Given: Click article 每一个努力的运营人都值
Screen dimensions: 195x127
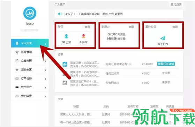Looking at the screenshot, I should (x=76, y=122).
